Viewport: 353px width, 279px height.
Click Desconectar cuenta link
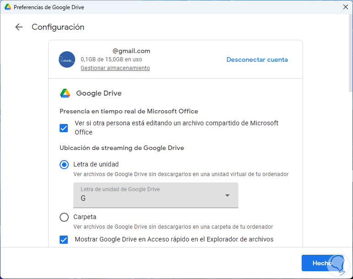[257, 59]
